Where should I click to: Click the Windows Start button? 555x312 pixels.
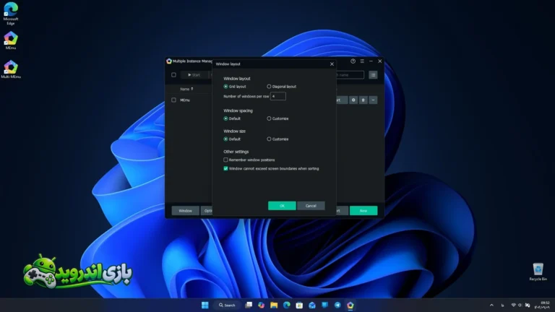(x=205, y=305)
